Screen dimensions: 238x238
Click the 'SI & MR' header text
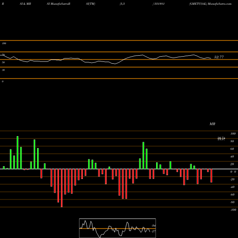click(25, 4)
